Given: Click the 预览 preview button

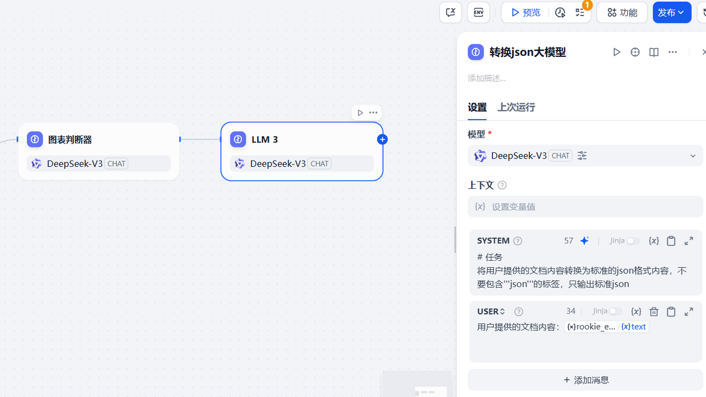Looking at the screenshot, I should click(x=526, y=12).
